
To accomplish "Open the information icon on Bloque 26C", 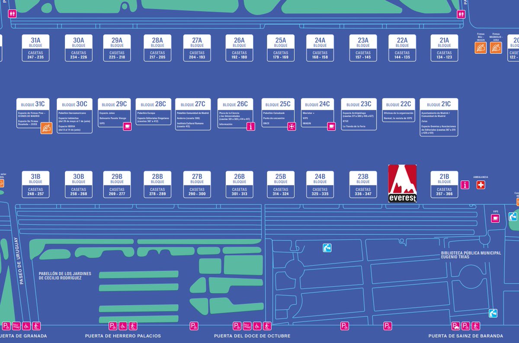I will point(251,126).
